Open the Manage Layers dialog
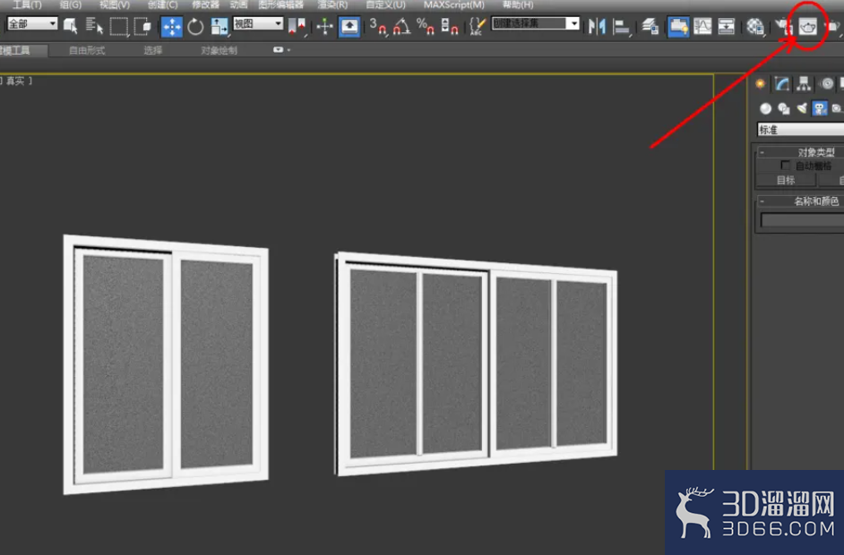The image size is (844, 555). pyautogui.click(x=650, y=26)
